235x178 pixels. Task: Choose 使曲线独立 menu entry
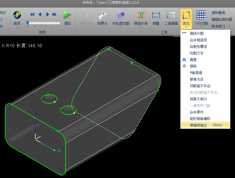pyautogui.click(x=198, y=125)
